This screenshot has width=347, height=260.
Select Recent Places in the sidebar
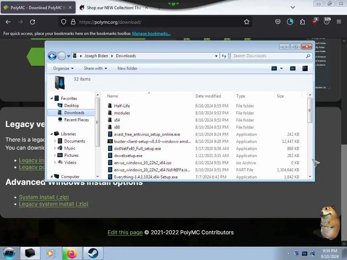coord(76,120)
